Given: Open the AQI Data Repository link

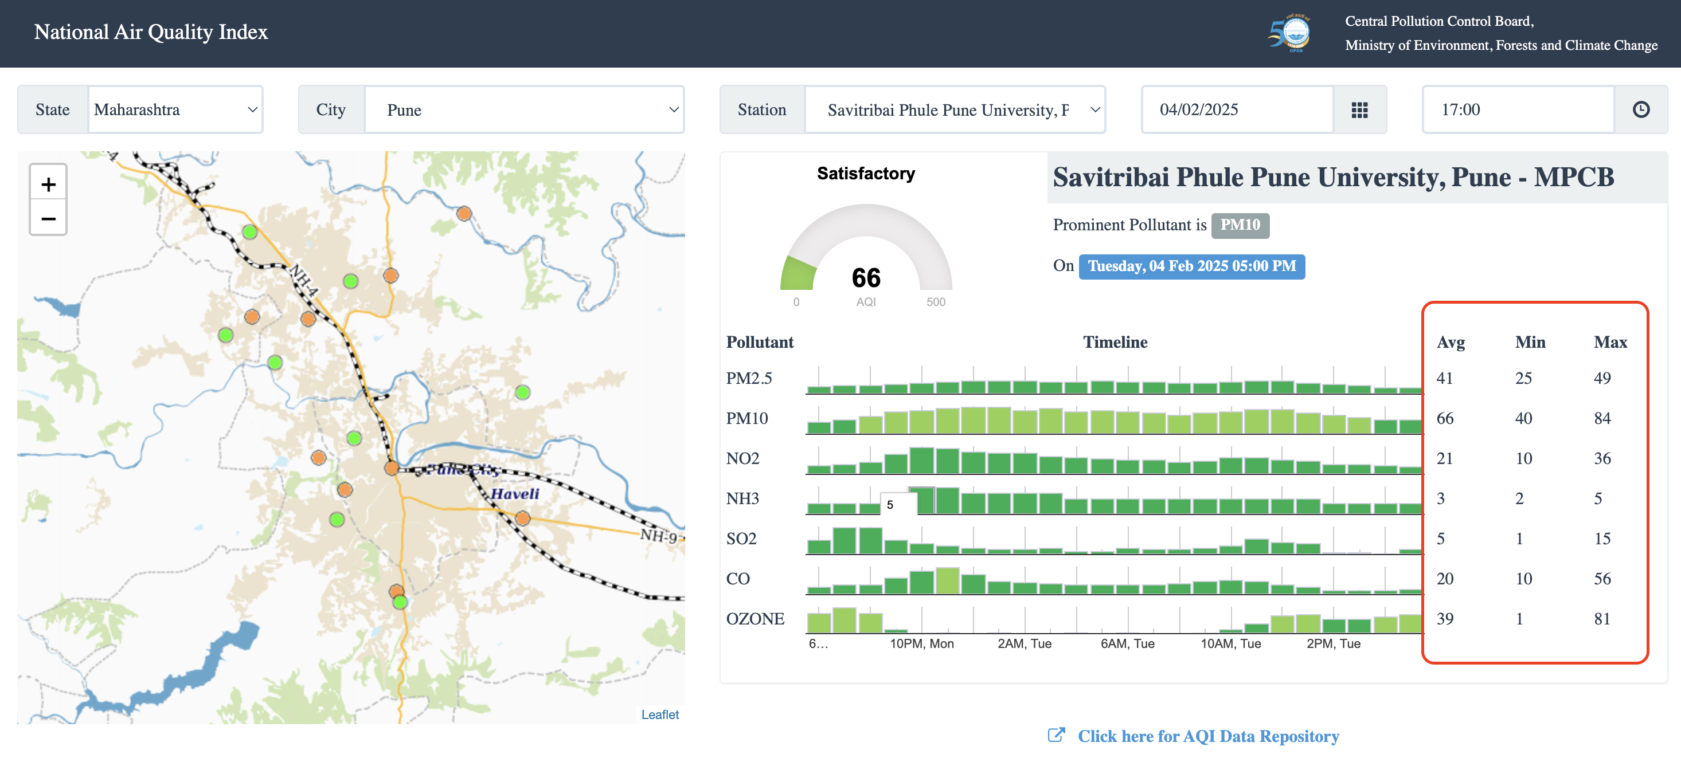Looking at the screenshot, I should (1208, 736).
